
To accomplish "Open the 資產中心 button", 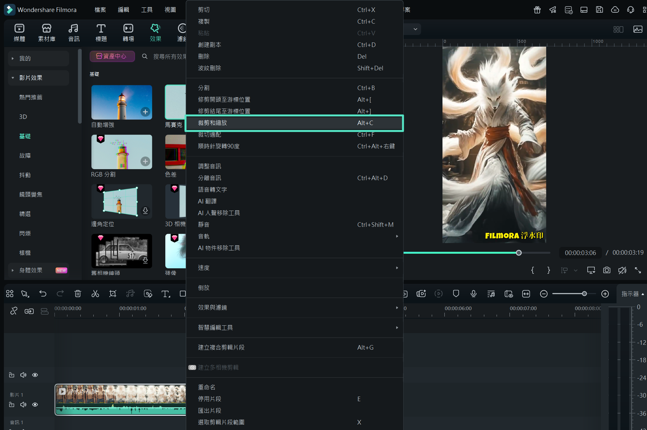I will [112, 56].
